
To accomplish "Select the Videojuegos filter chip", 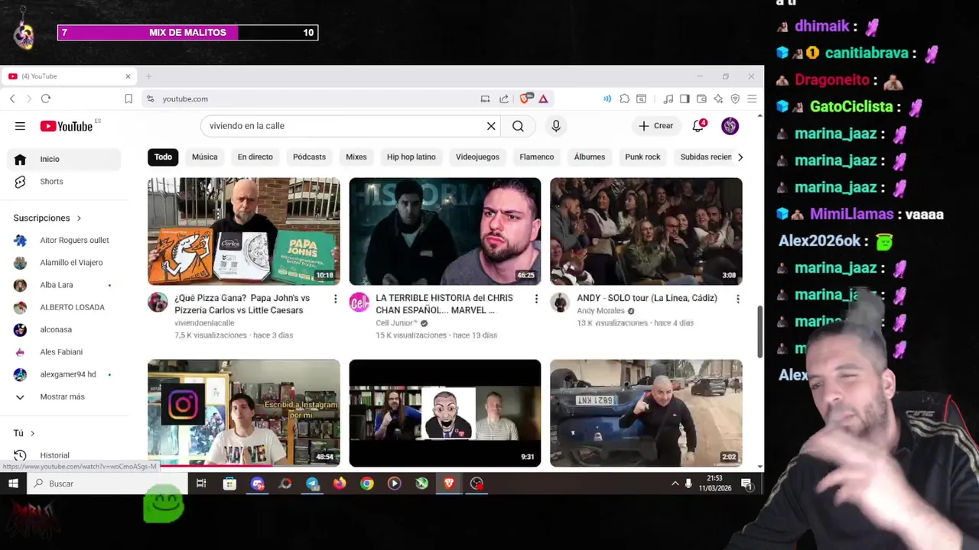I will pyautogui.click(x=477, y=157).
